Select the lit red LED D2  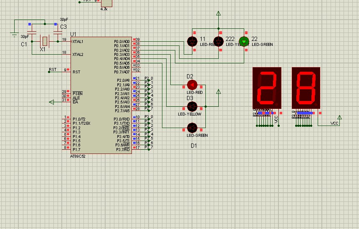(192, 85)
